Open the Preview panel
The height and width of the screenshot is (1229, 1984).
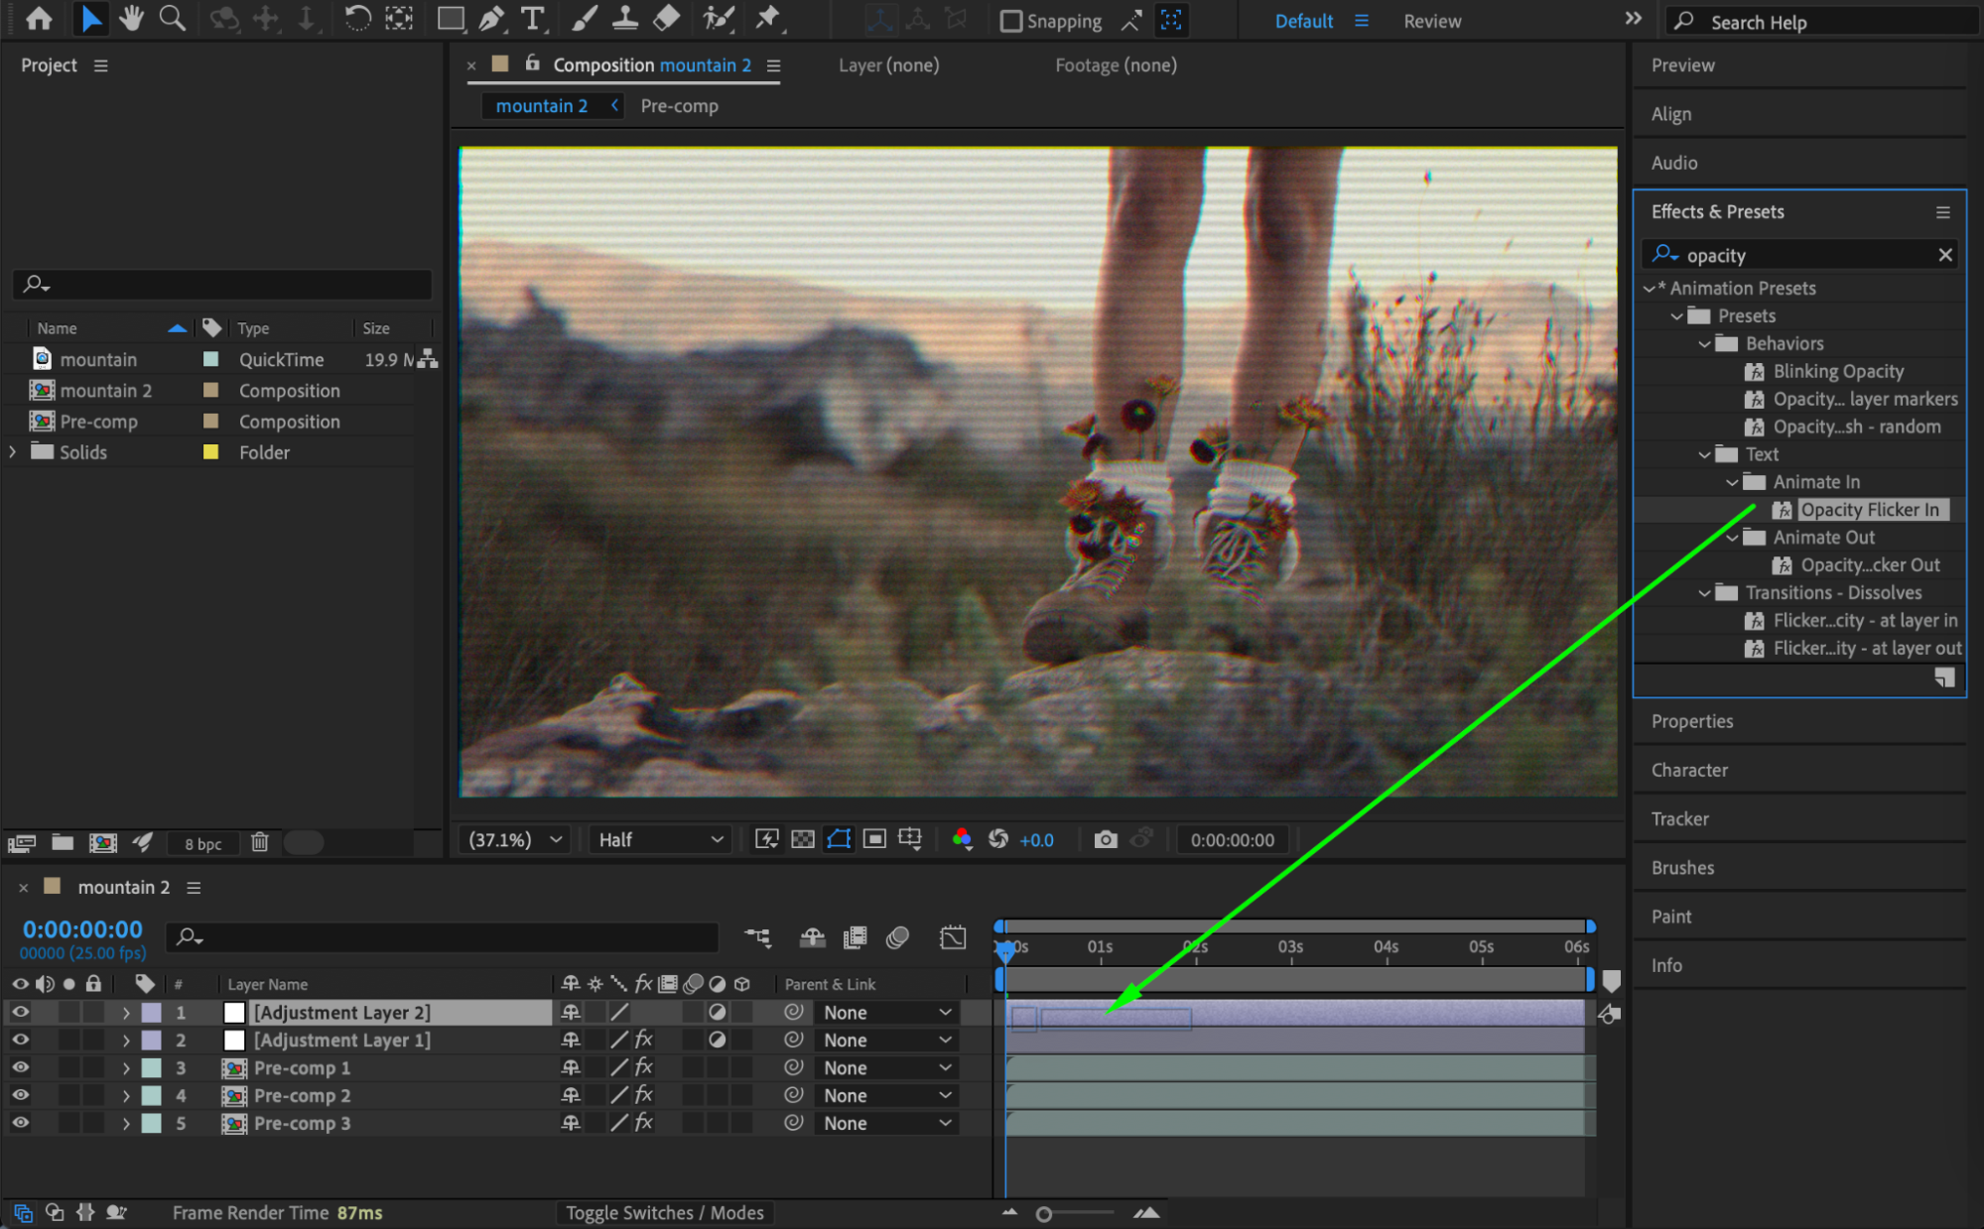pos(1682,64)
